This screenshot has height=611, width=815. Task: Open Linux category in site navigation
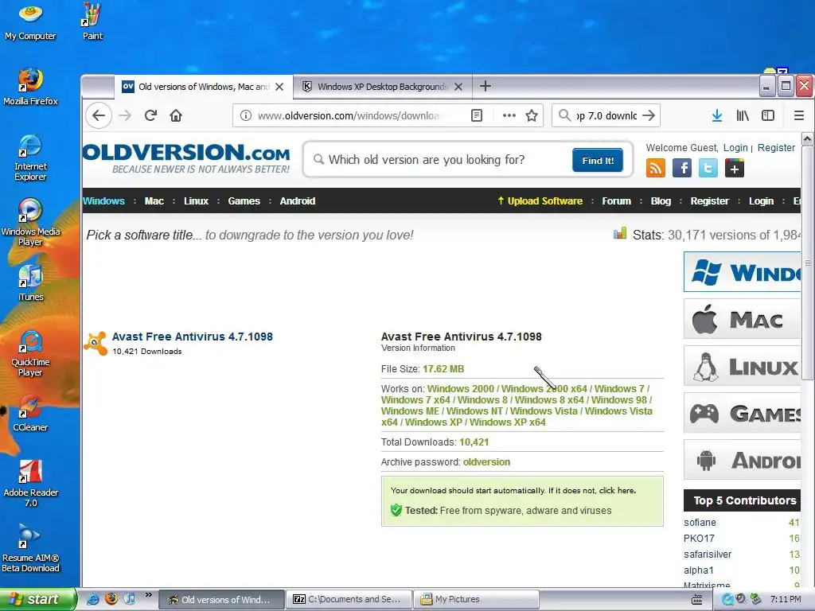[196, 201]
